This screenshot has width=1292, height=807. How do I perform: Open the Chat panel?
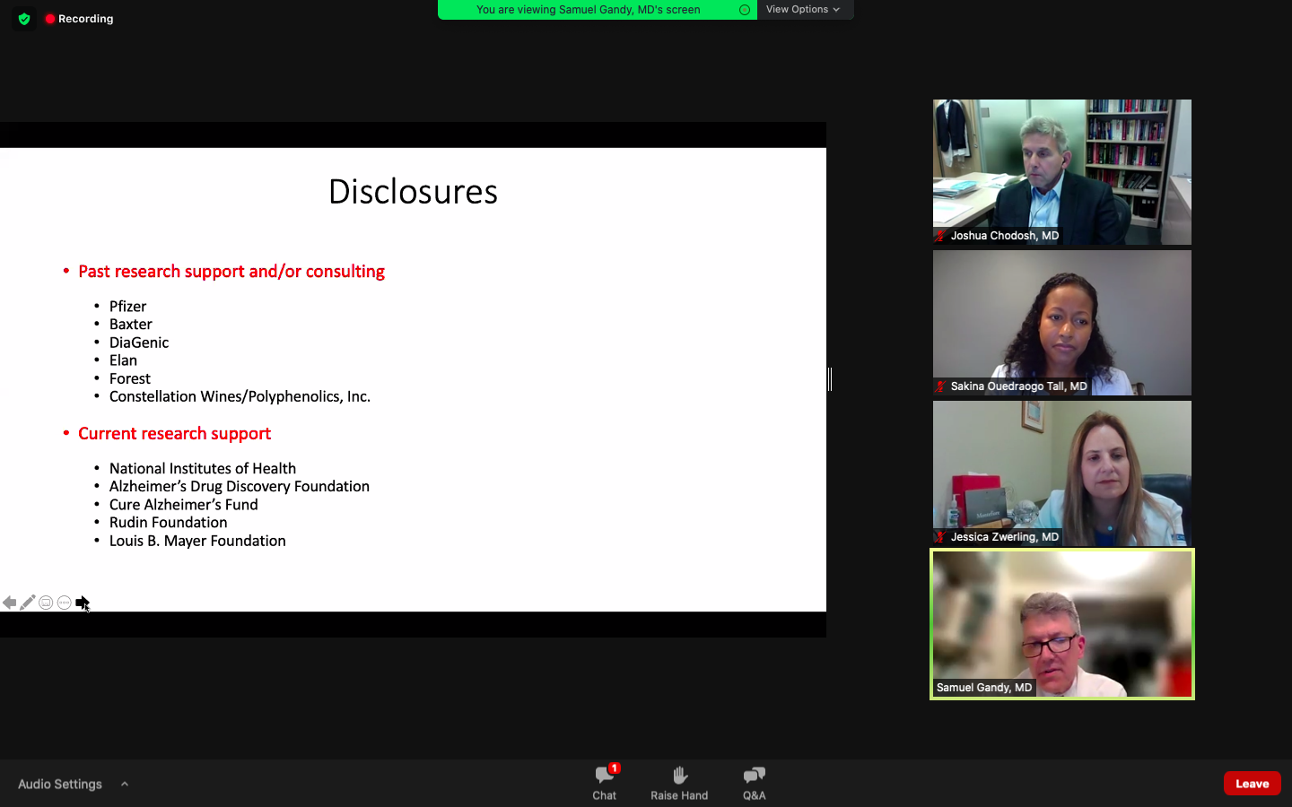tap(605, 783)
